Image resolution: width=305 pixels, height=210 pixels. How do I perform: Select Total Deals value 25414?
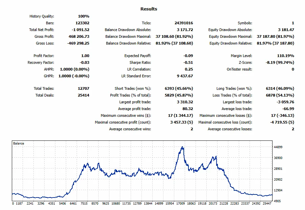tap(83, 95)
